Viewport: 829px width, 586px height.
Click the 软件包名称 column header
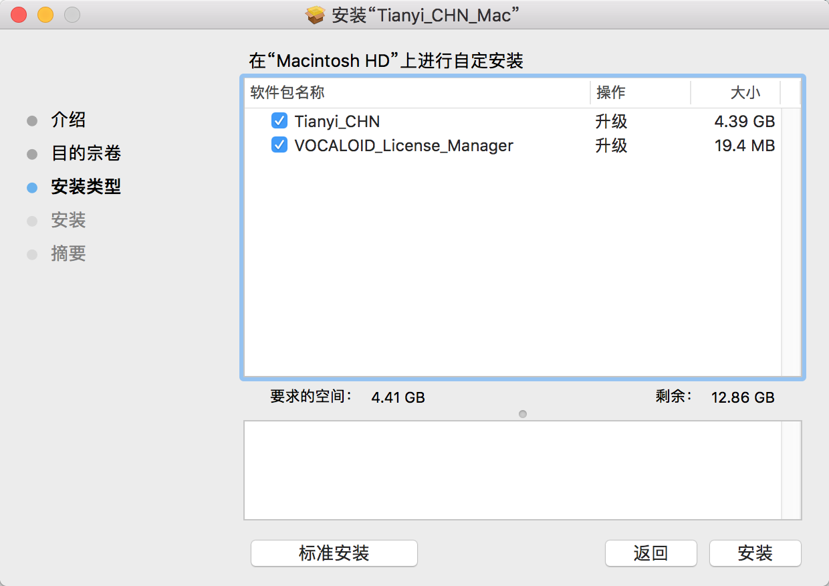pos(287,92)
